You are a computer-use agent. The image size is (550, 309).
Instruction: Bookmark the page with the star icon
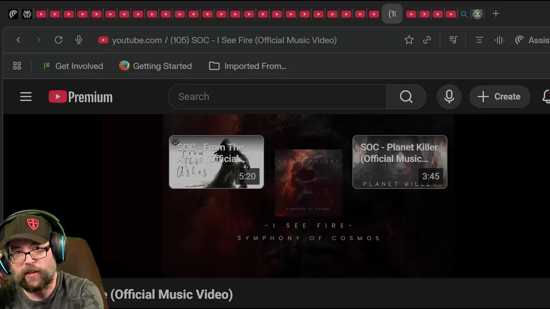point(409,40)
